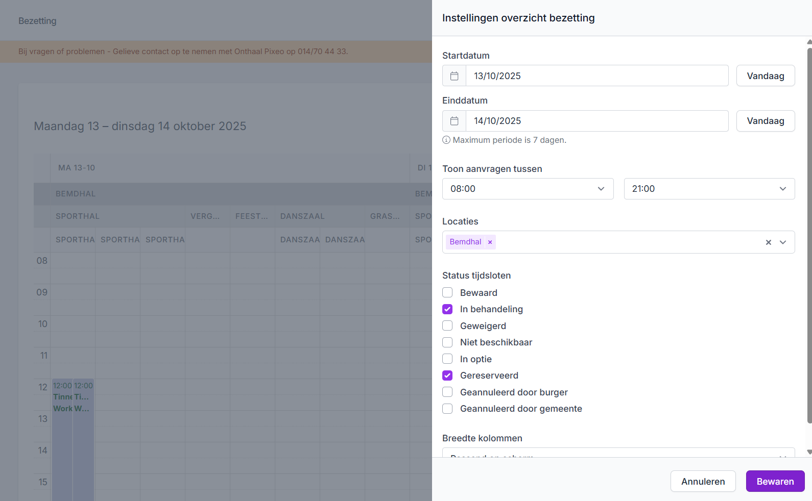Check the Niet beschikbaar option
This screenshot has height=501, width=812.
coord(447,342)
